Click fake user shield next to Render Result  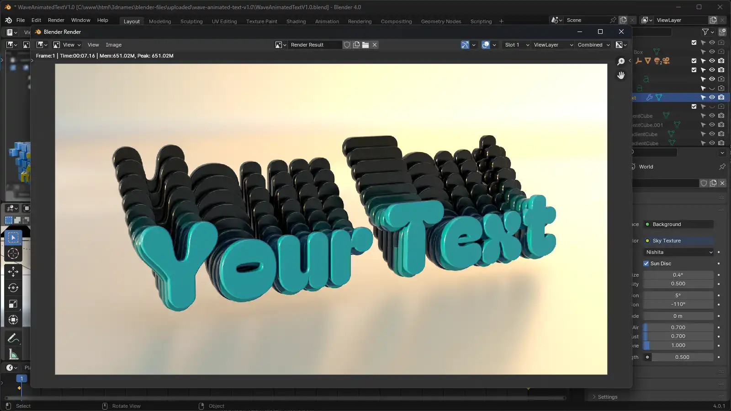pos(347,45)
